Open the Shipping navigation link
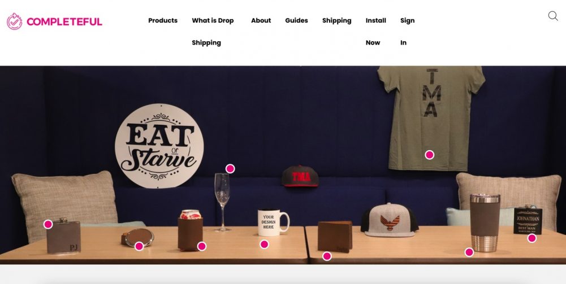The width and height of the screenshot is (566, 284). 337,20
